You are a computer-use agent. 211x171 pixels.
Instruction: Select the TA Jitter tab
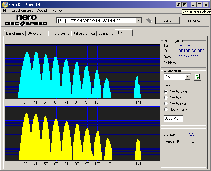click(124, 33)
